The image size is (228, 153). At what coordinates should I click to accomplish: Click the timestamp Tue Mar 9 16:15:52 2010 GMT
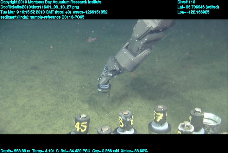tap(27, 12)
